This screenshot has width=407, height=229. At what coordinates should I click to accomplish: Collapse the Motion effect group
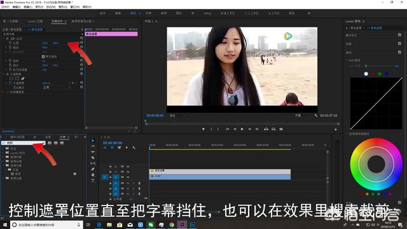[x=4, y=38]
